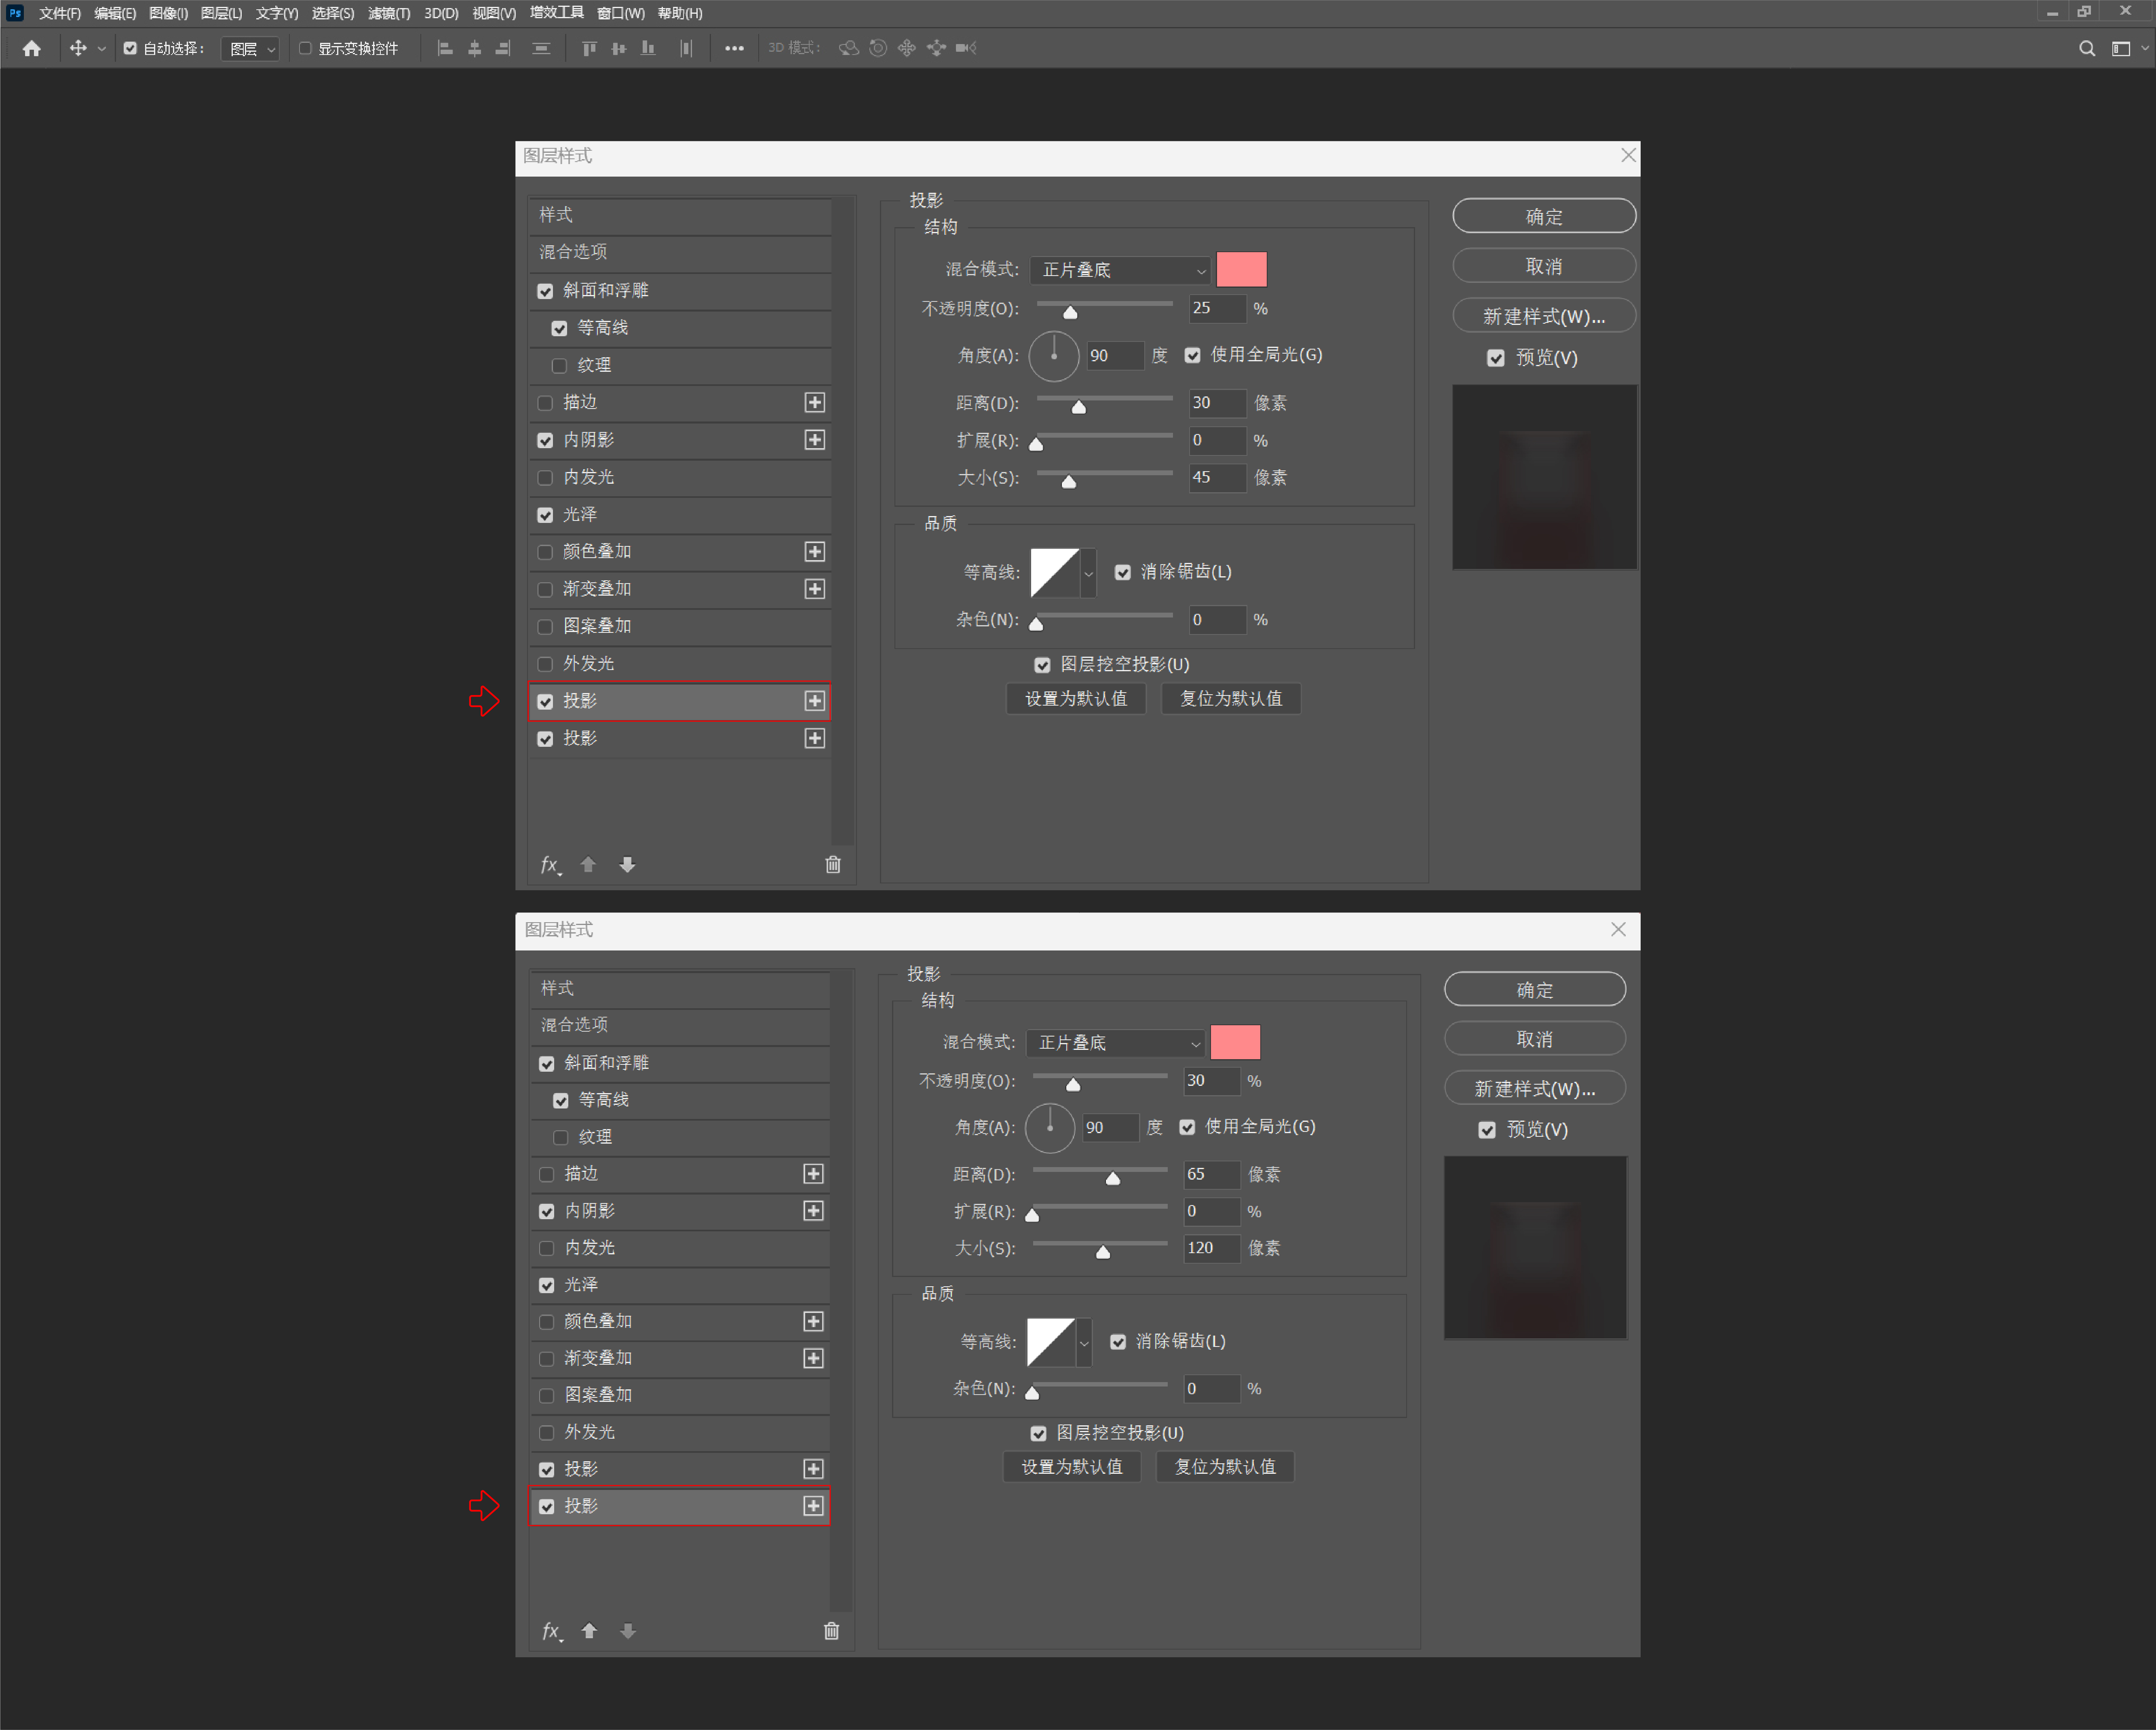The image size is (2156, 1730).
Task: Click 取消 in the lower dialog
Action: coord(1535,1039)
